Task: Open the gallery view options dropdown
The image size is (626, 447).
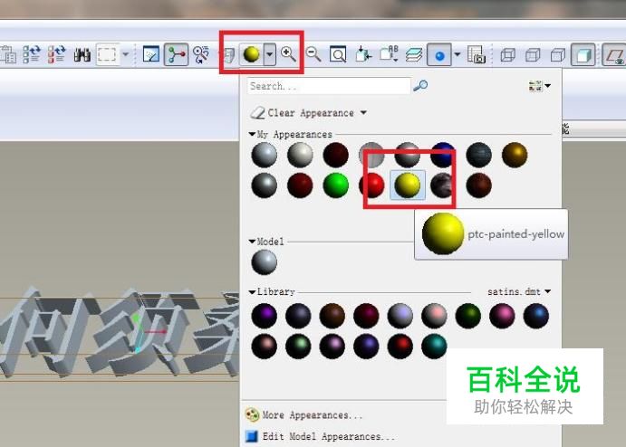Action: click(x=540, y=85)
